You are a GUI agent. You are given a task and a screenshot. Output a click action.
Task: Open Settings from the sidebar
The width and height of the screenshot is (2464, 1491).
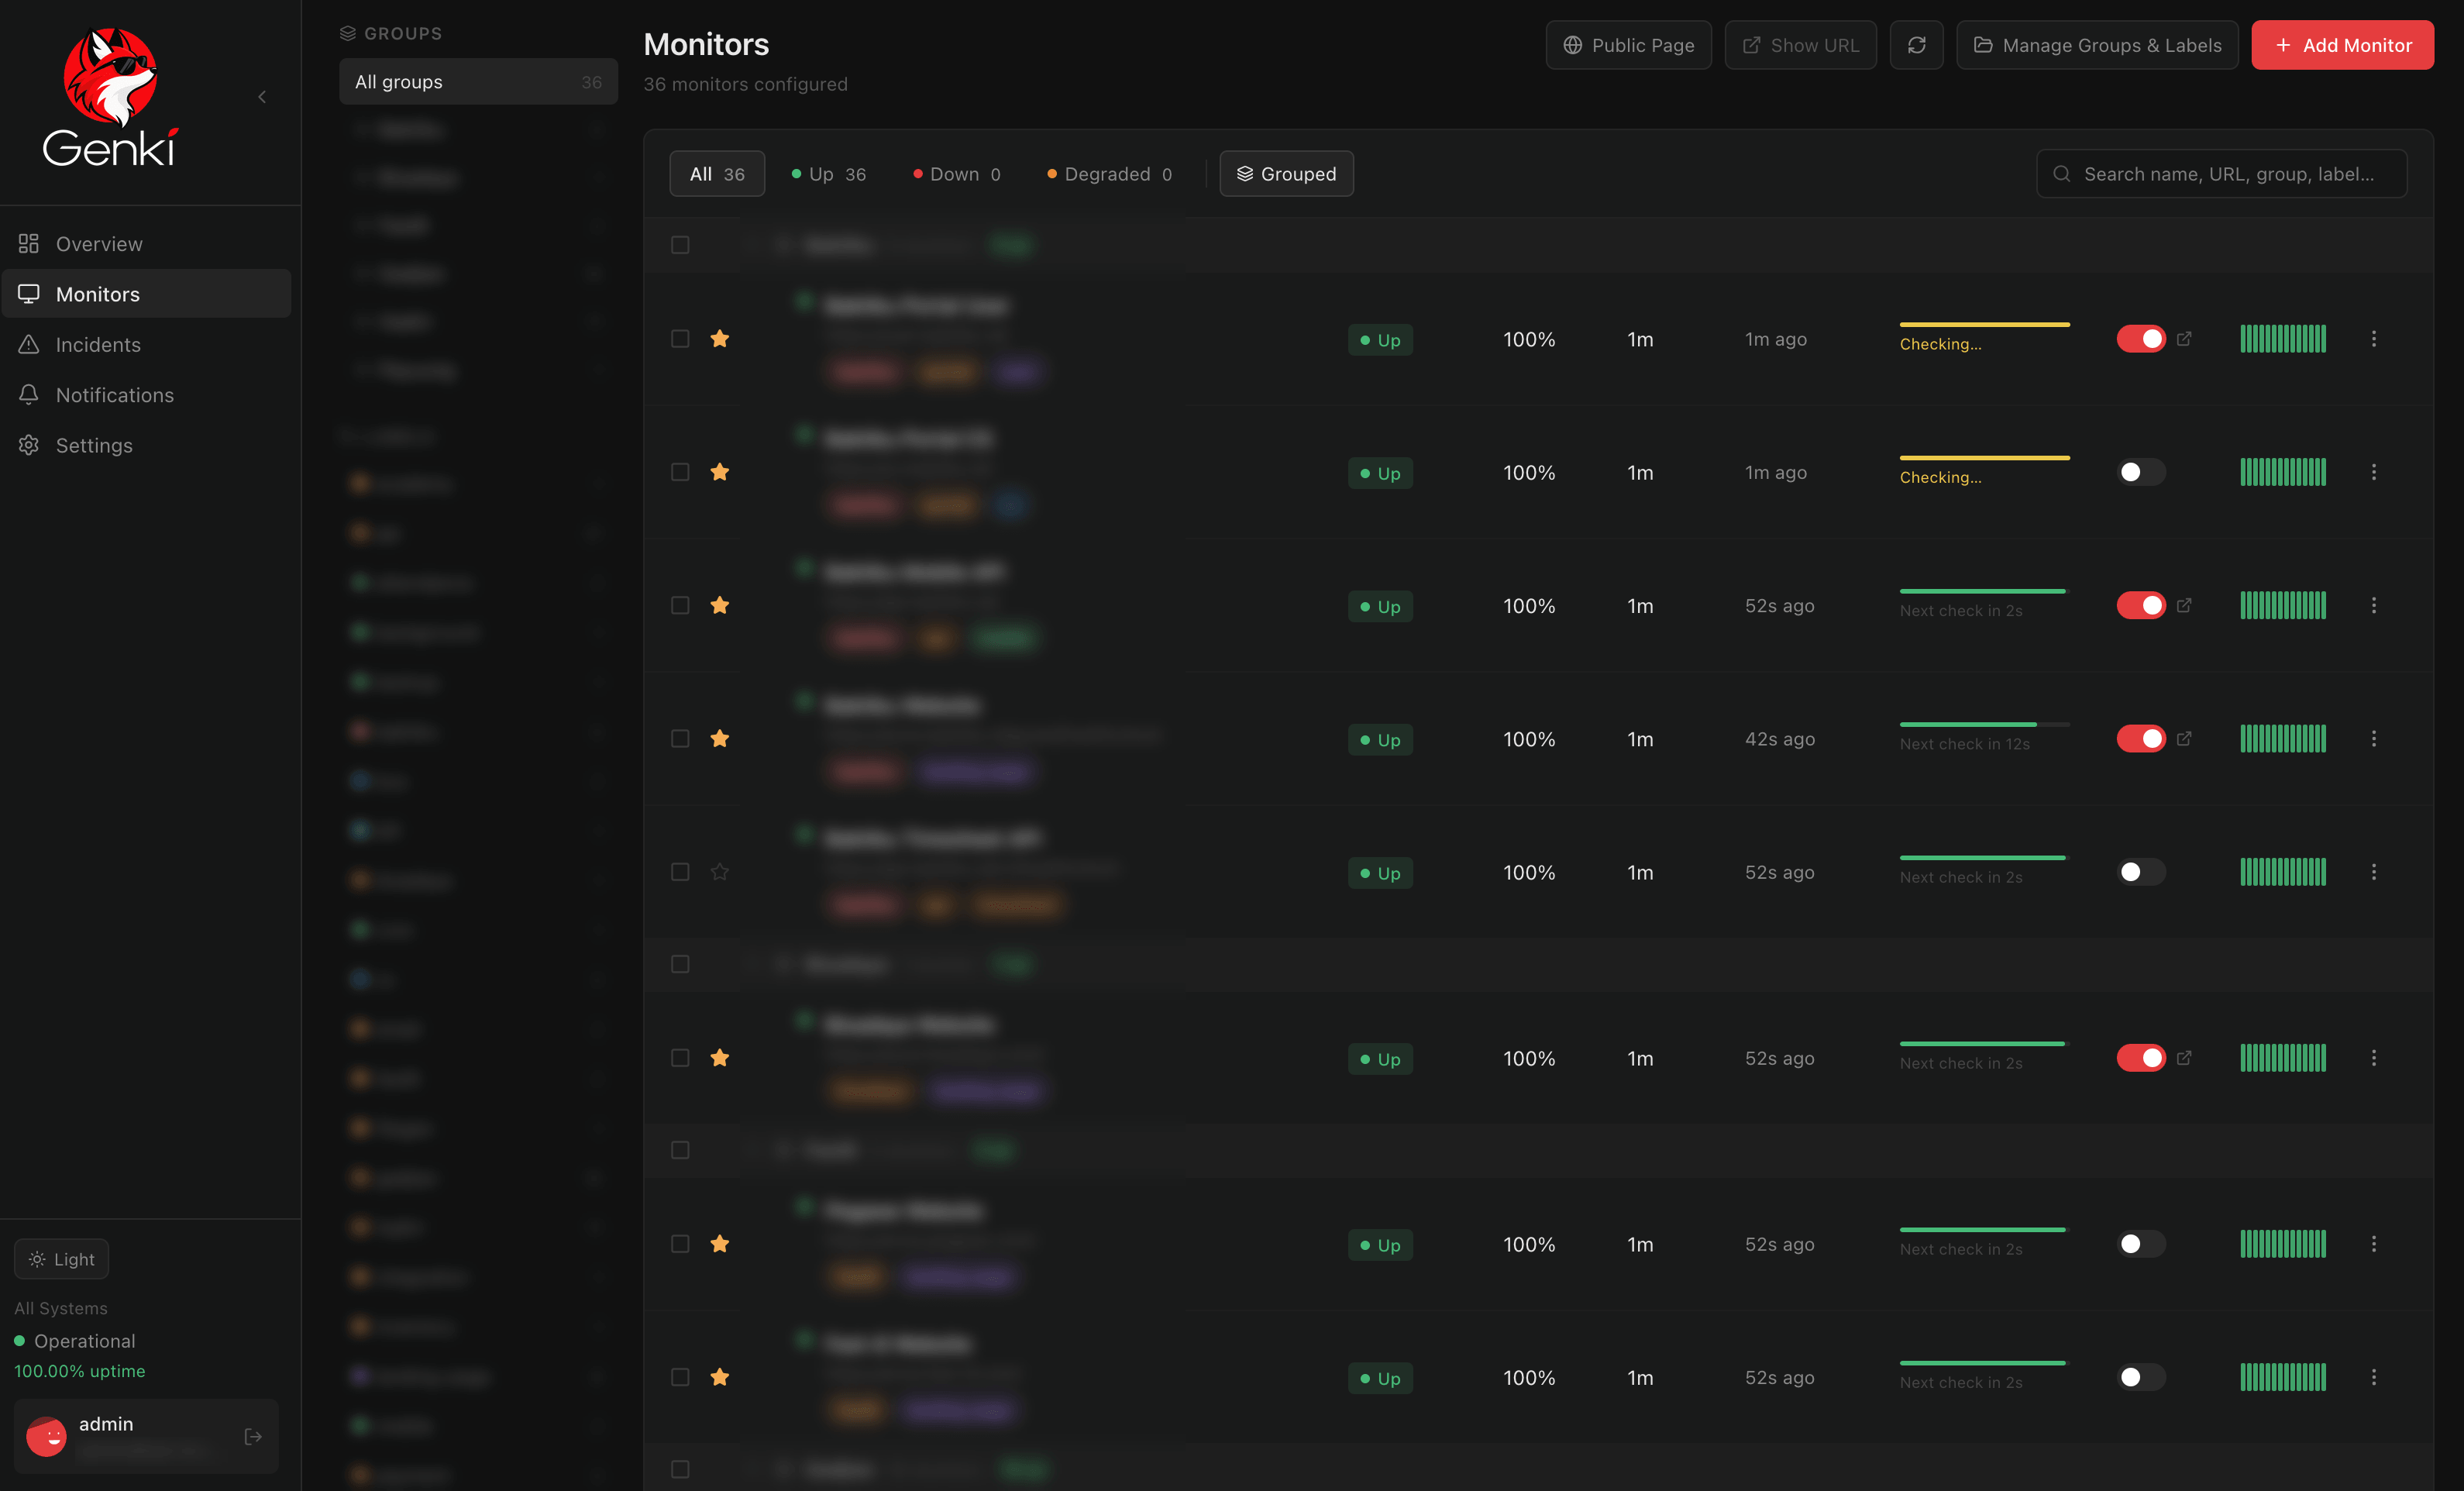147,445
